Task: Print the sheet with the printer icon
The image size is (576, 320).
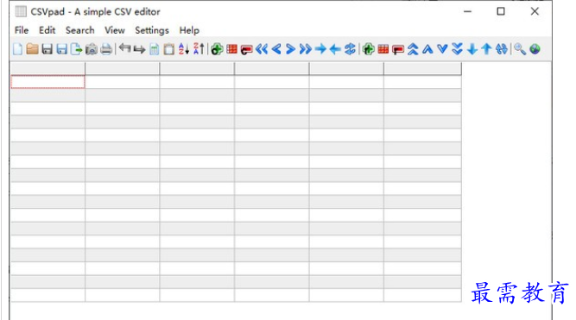Action: [106, 49]
